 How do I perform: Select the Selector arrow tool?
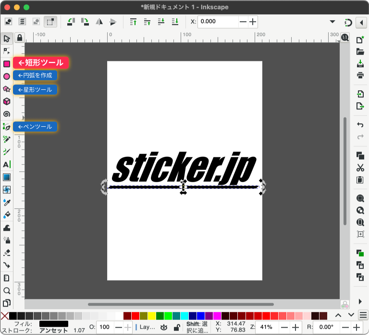tap(7, 38)
